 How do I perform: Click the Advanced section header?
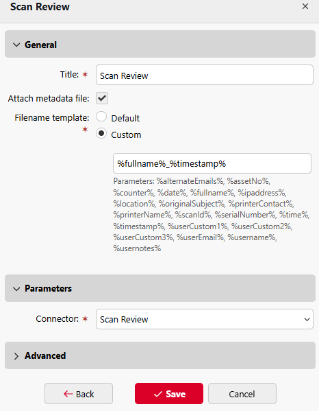160,355
